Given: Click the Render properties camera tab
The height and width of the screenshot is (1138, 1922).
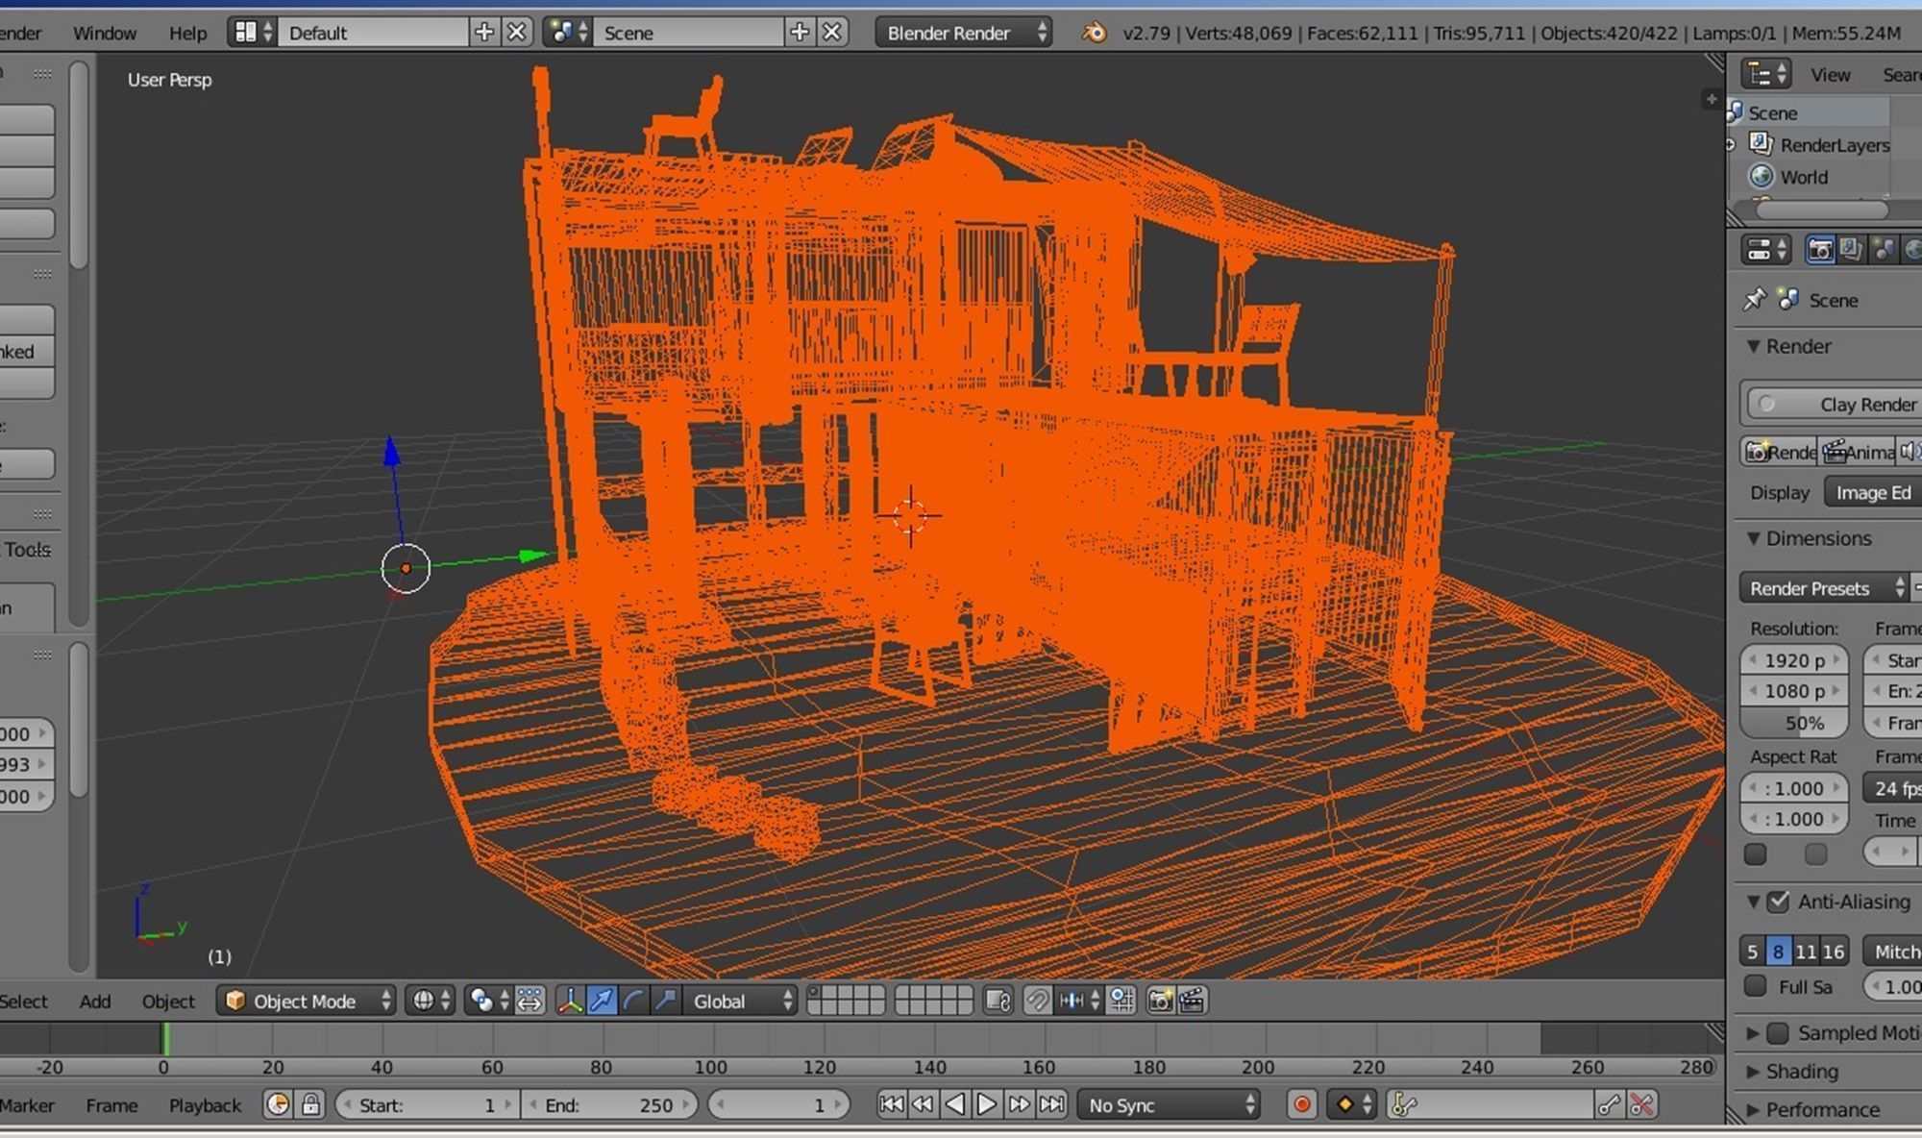Looking at the screenshot, I should pos(1819,250).
